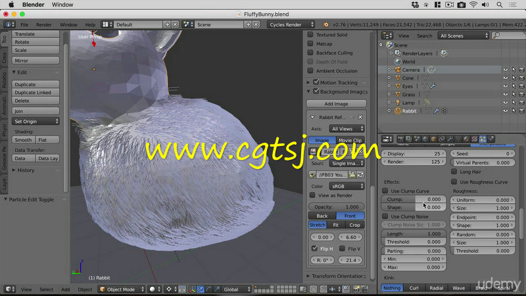The width and height of the screenshot is (526, 296).
Task: Open the Axis All Views dropdown
Action: click(347, 129)
